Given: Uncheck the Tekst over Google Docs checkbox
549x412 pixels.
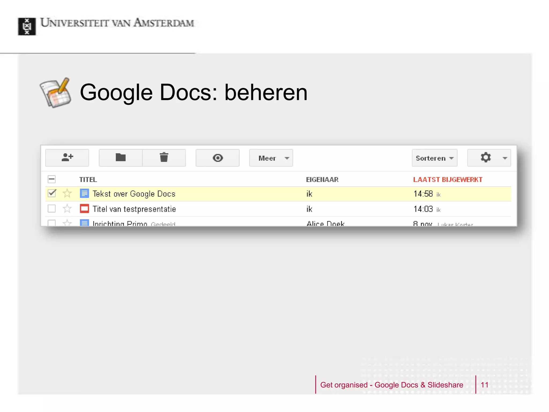Looking at the screenshot, I should (x=52, y=193).
